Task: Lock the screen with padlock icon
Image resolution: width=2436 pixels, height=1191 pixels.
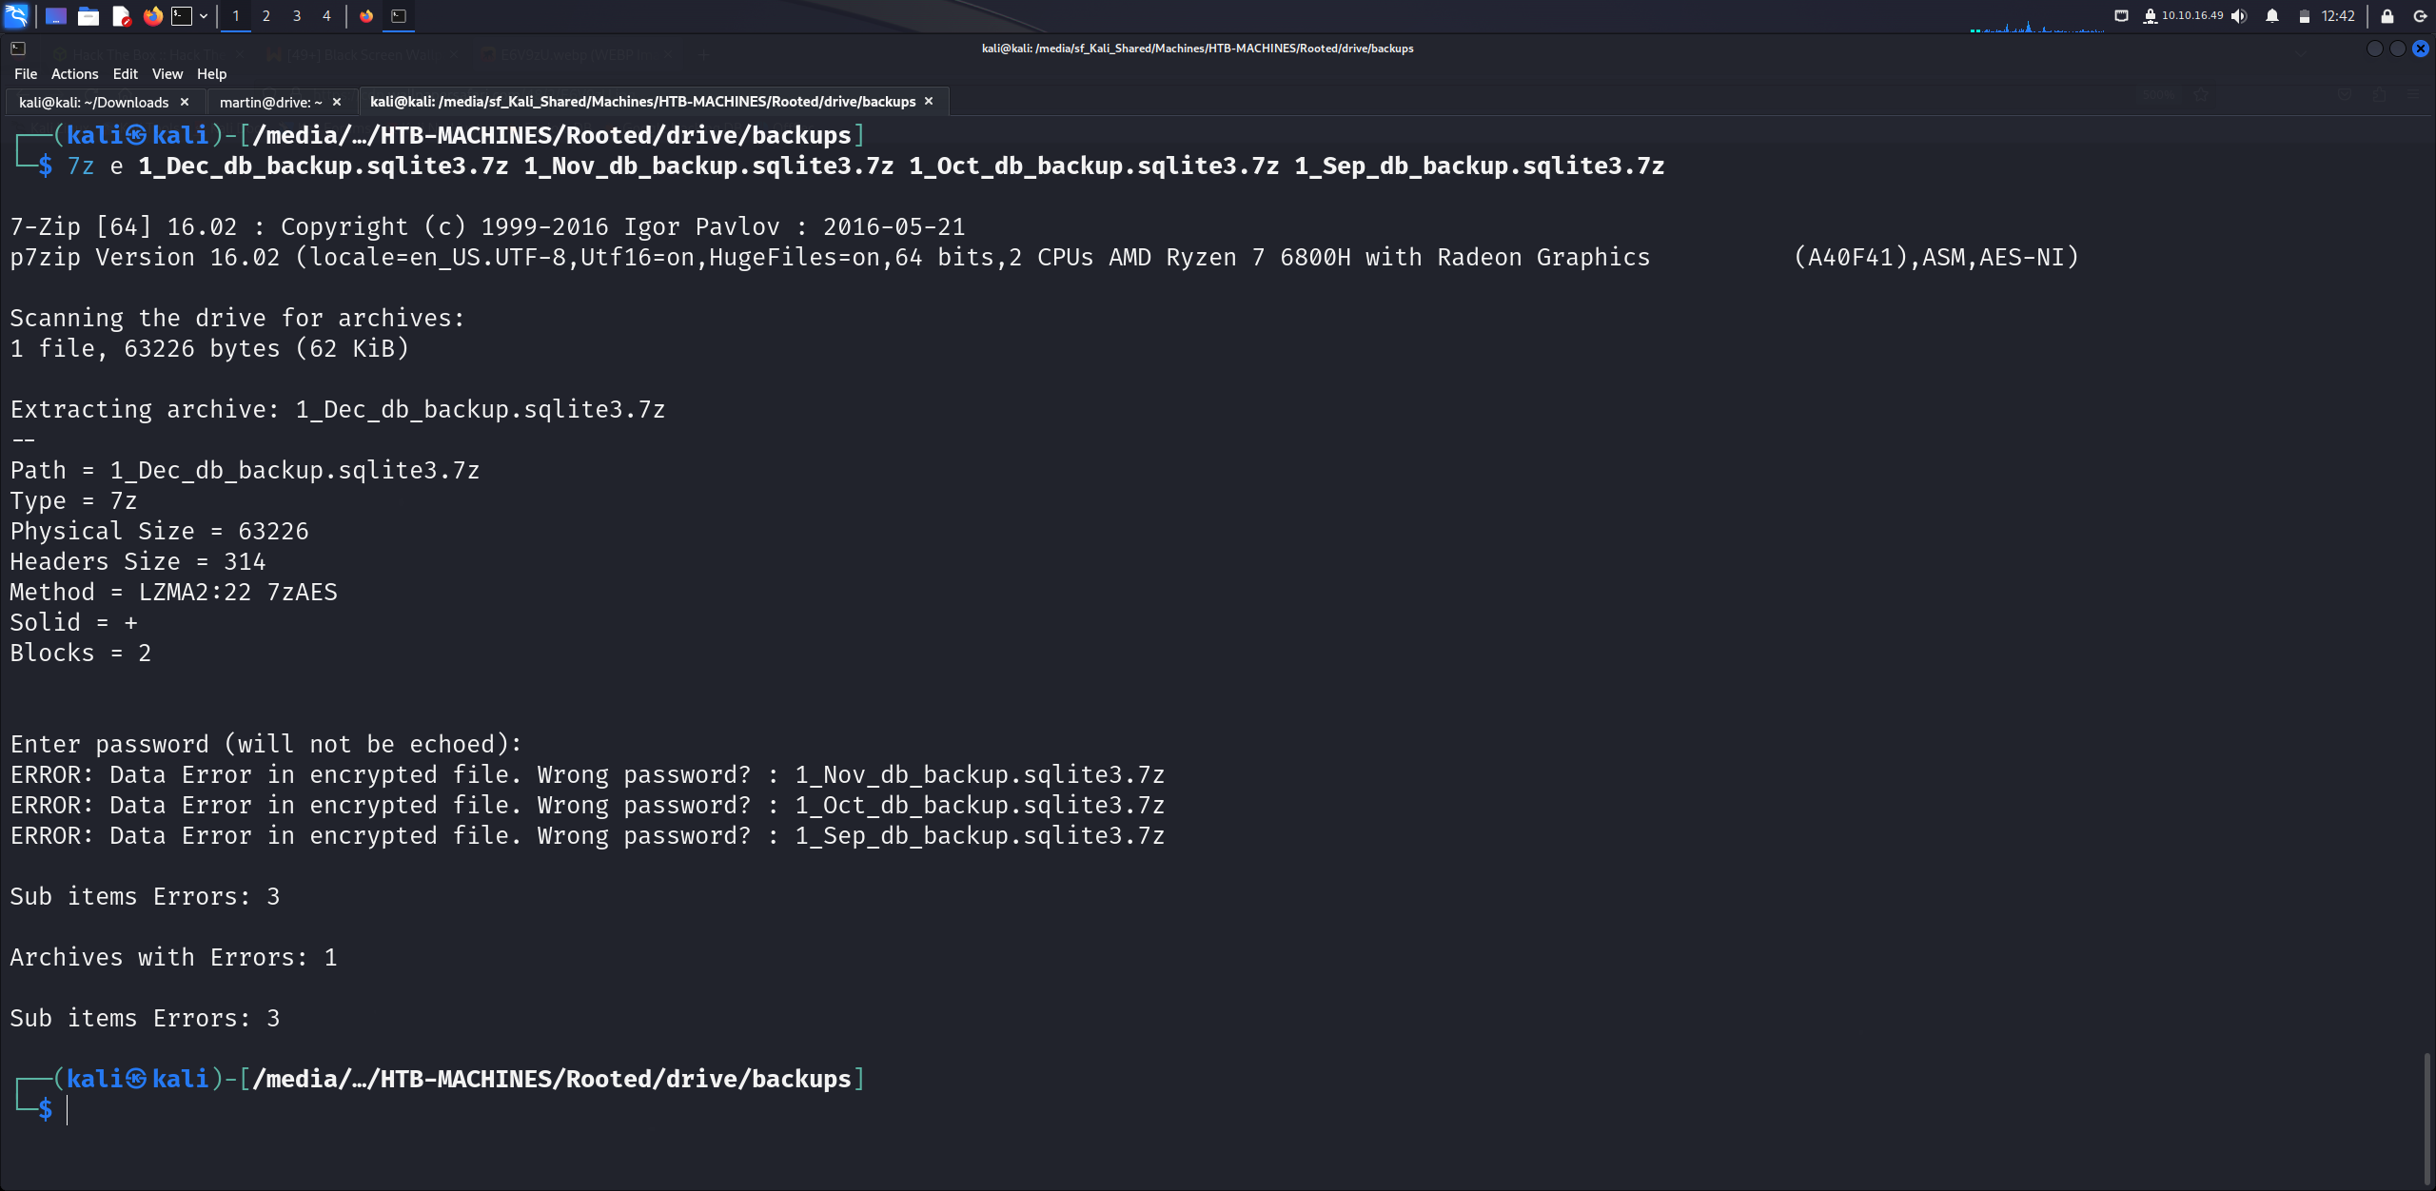Action: (2387, 16)
